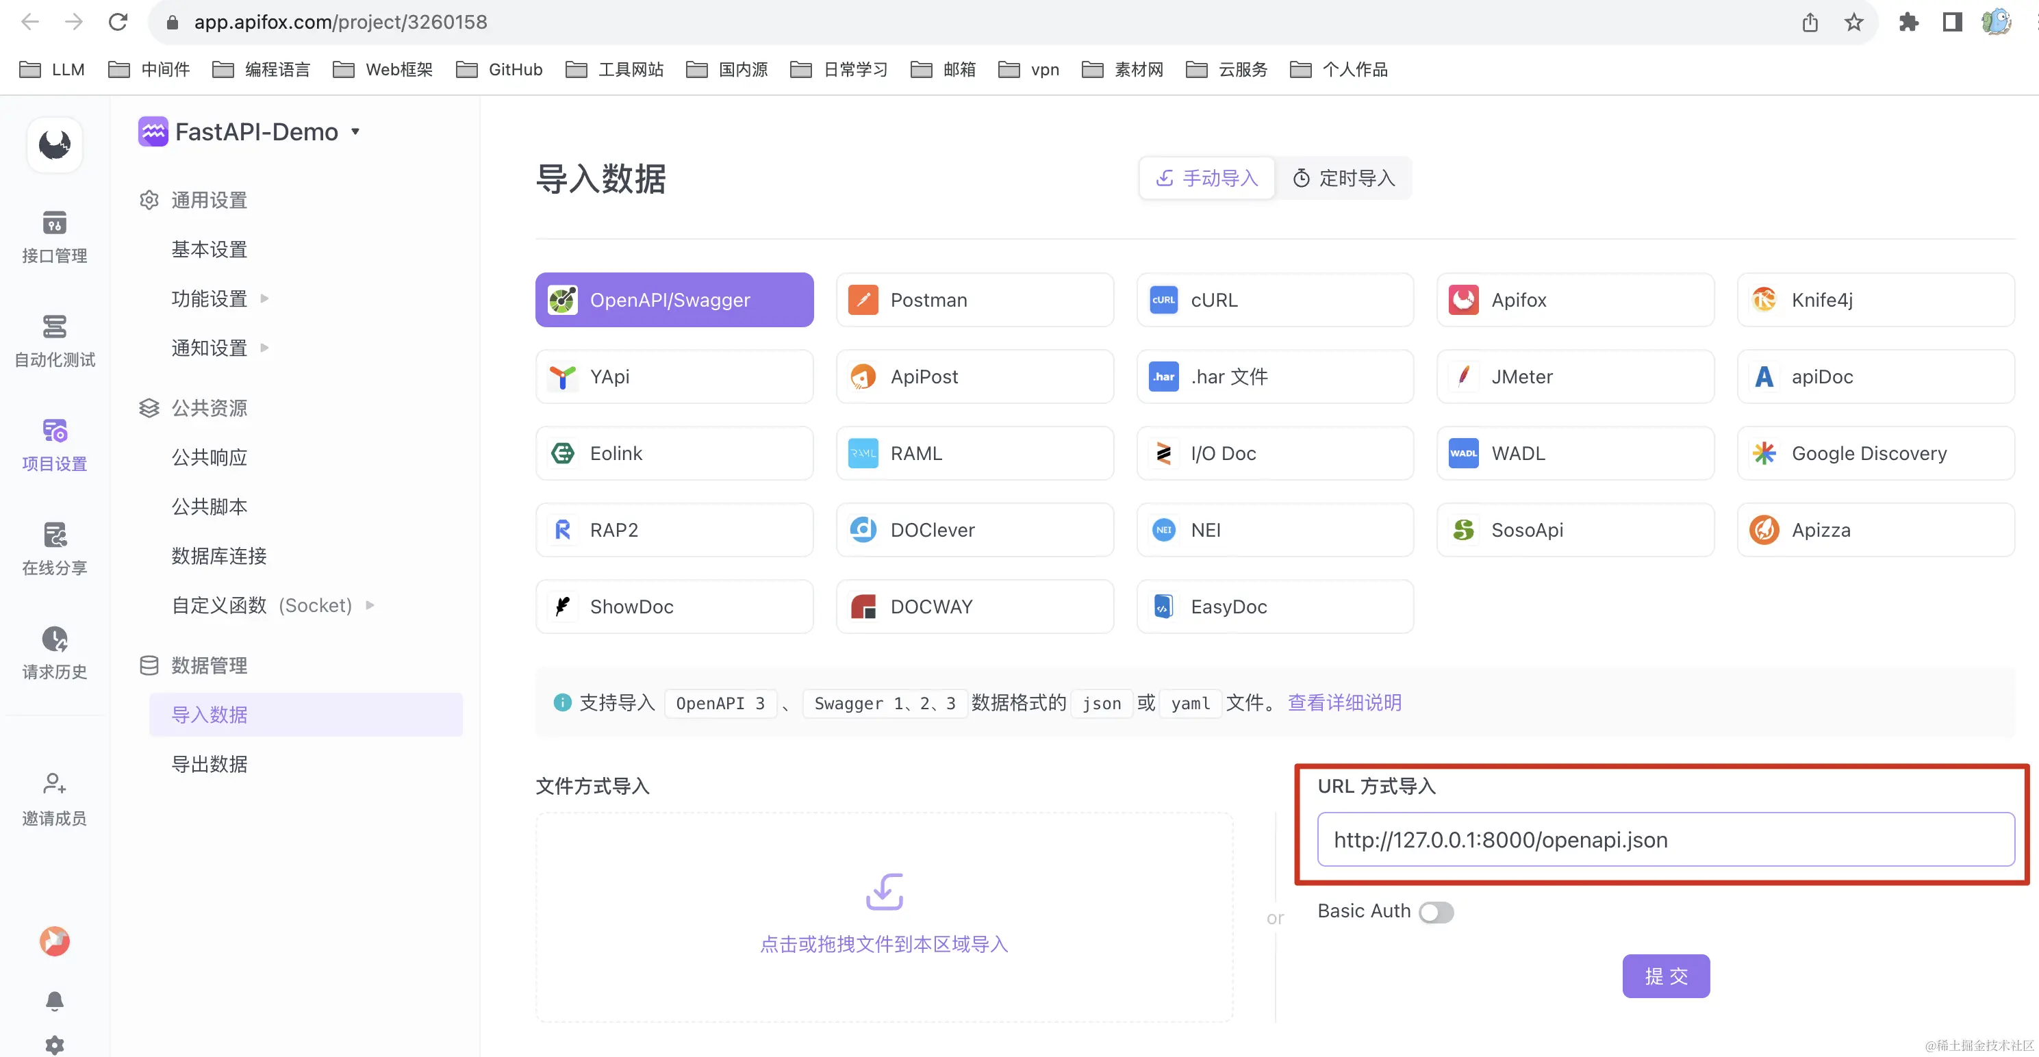Open the notifications bell icon

[55, 1002]
